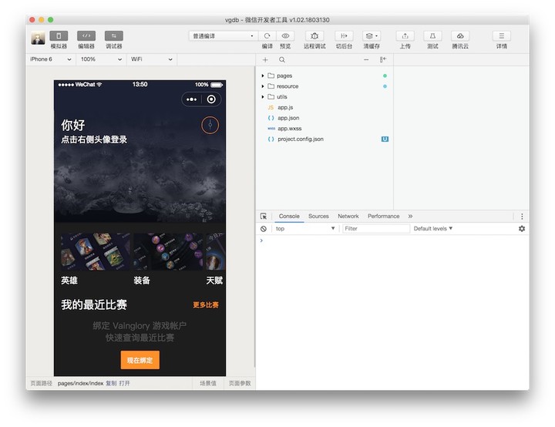The image size is (555, 427).
Task: Switch to the Performance tab
Action: coord(383,217)
